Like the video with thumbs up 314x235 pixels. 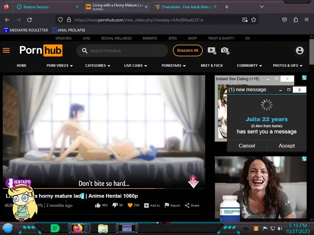coord(98,205)
